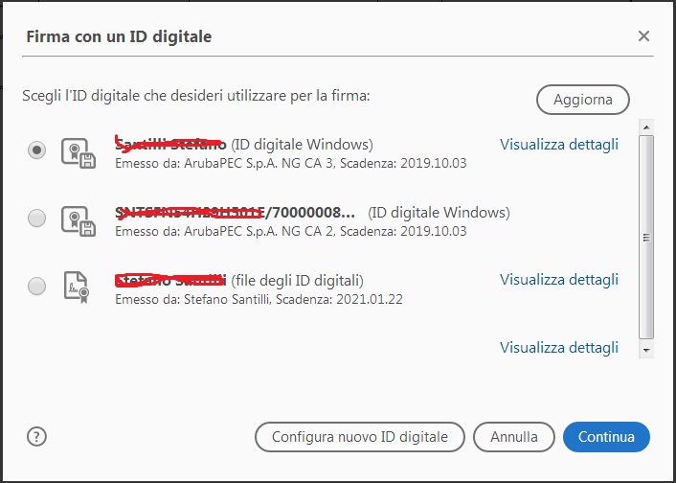This screenshot has width=676, height=483.
Task: Click the digital ID file signature icon
Action: (77, 287)
